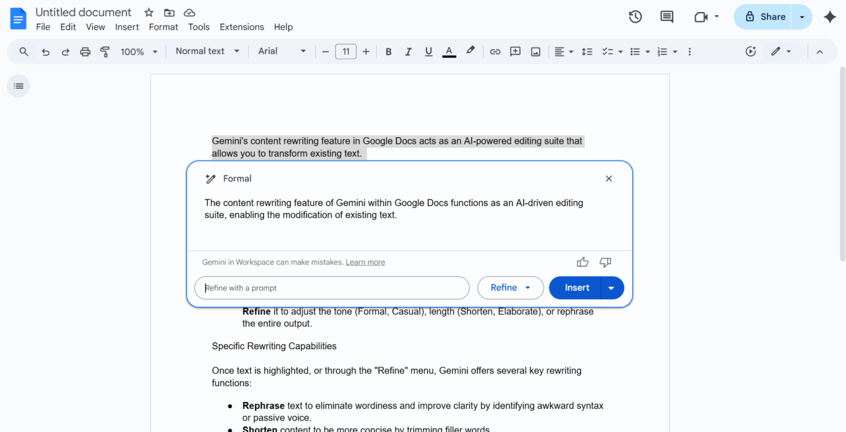Click the paint format roller icon

coord(105,52)
